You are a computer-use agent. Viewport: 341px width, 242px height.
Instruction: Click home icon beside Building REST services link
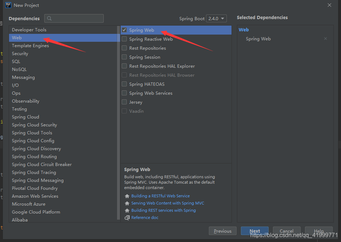127,210
